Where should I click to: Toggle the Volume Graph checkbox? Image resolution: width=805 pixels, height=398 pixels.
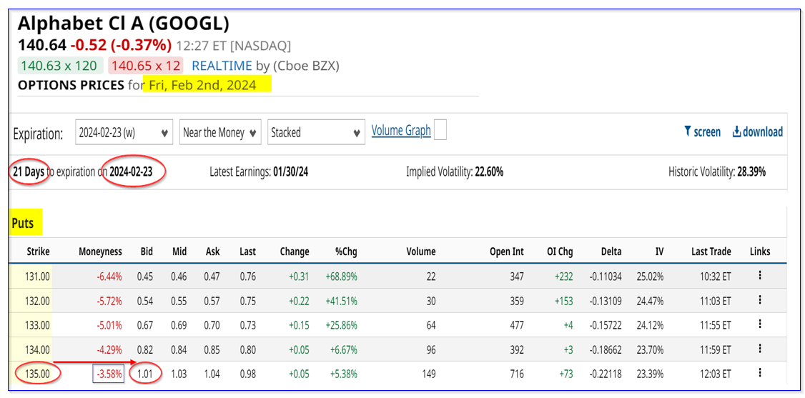coord(440,130)
